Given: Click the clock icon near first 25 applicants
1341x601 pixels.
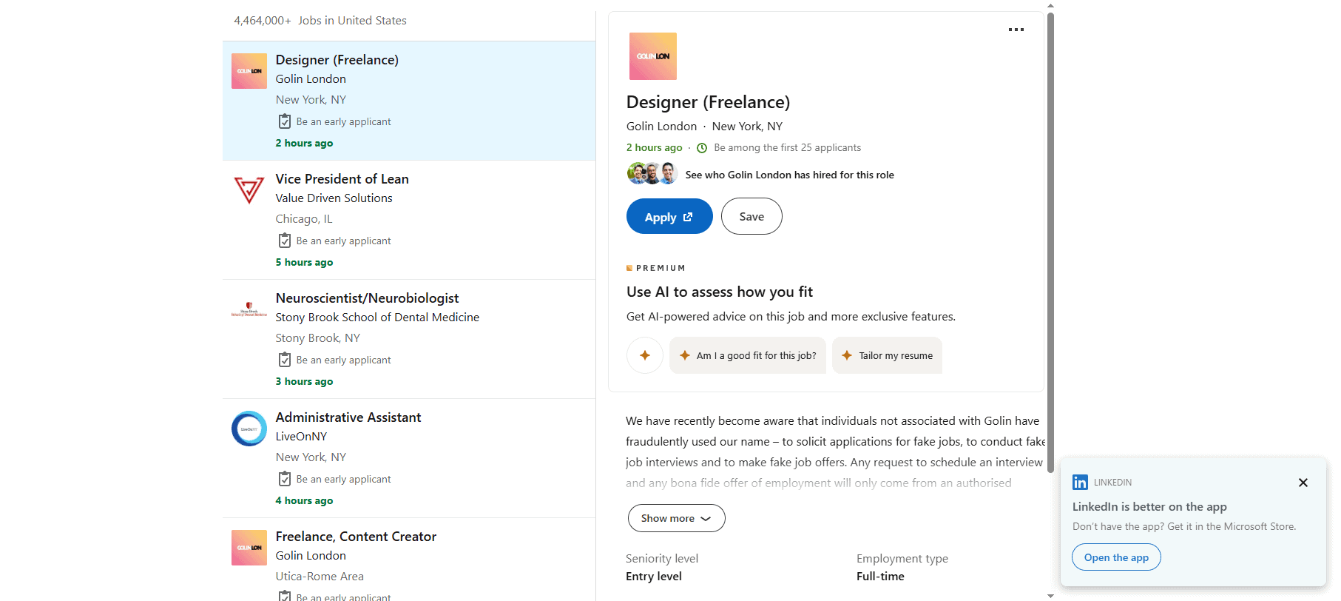Looking at the screenshot, I should [x=702, y=148].
